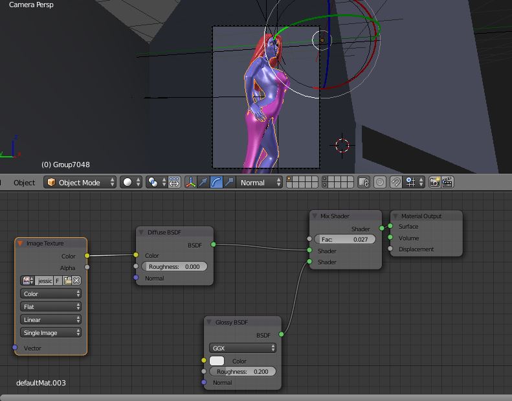Toggle the 3D manipulator widget icon
512x401 pixels.
point(191,183)
